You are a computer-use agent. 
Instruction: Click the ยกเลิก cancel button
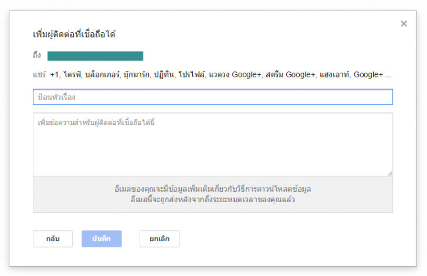[x=160, y=238]
